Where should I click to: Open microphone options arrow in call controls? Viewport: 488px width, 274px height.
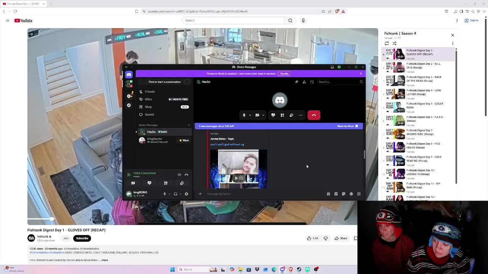250,115
